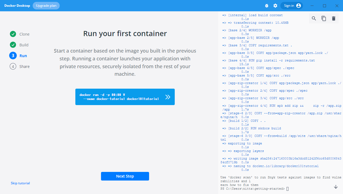Click the Upgrade plan button
343x194 pixels.
46,6
